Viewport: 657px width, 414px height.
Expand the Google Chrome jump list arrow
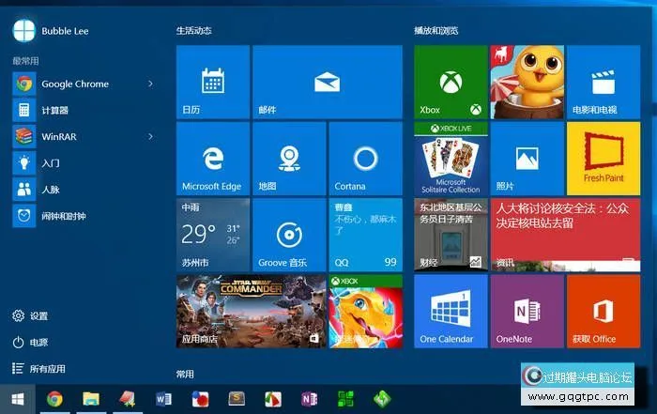tap(150, 84)
